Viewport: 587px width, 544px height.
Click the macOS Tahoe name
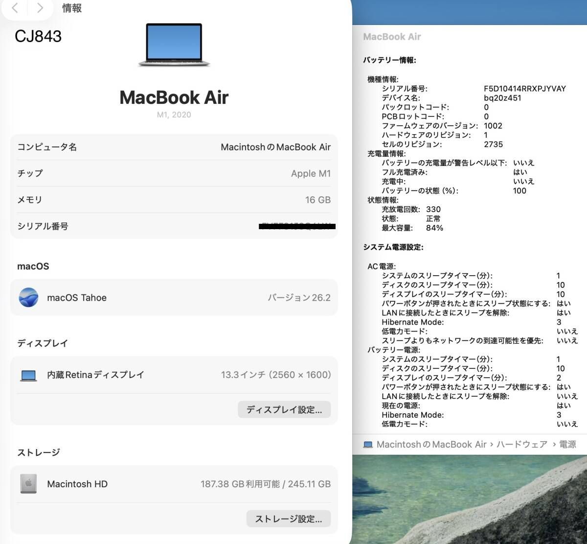(77, 298)
